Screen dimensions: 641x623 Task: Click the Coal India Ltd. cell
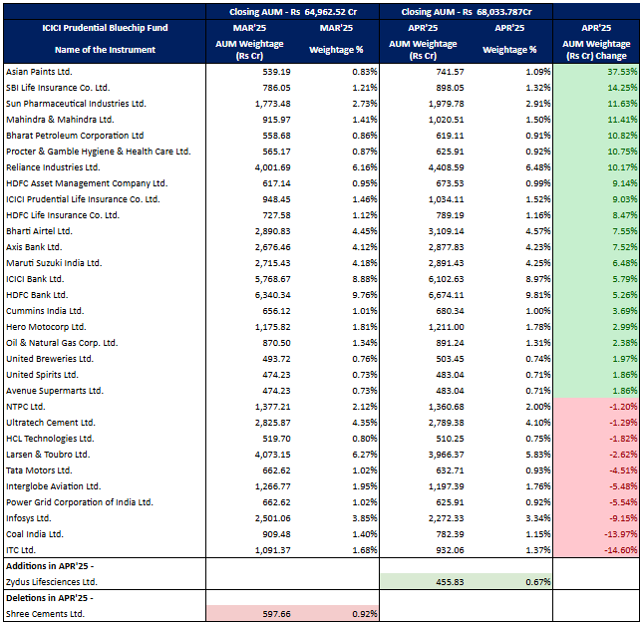[35, 534]
